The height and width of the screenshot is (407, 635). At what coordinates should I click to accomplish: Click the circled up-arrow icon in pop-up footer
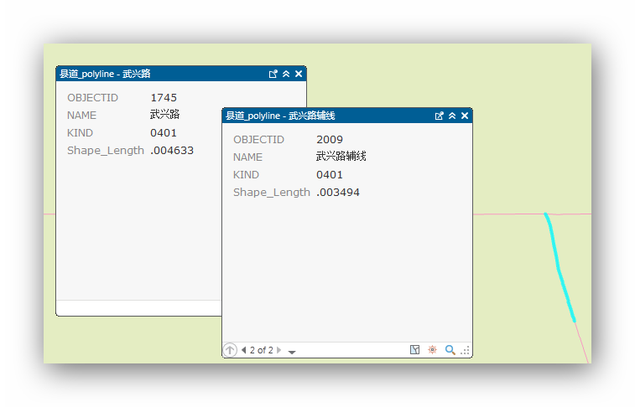pyautogui.click(x=230, y=350)
